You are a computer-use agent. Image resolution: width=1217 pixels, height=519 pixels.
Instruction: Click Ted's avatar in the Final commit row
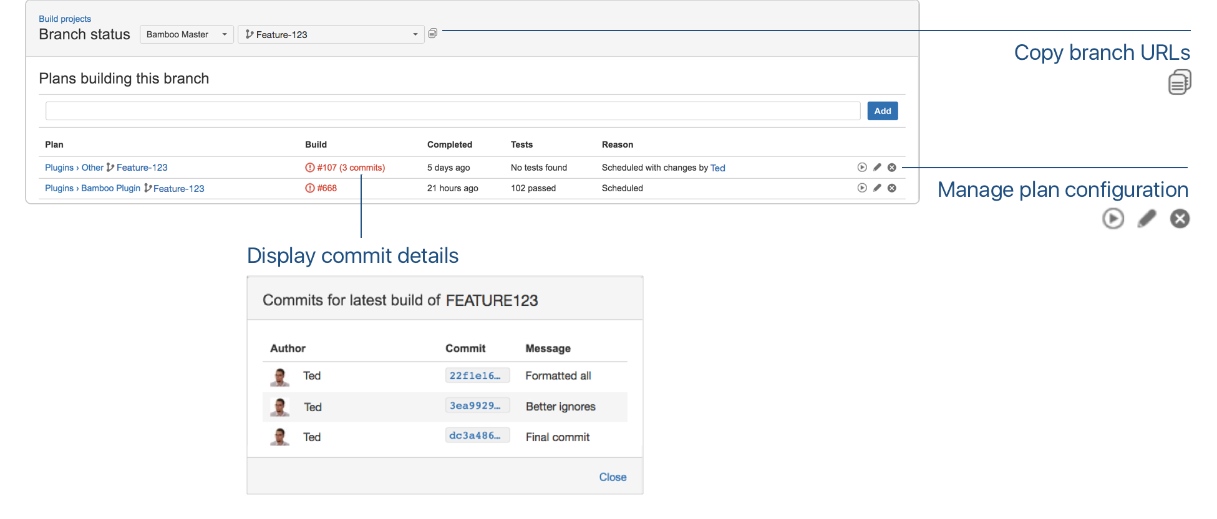[x=280, y=437]
